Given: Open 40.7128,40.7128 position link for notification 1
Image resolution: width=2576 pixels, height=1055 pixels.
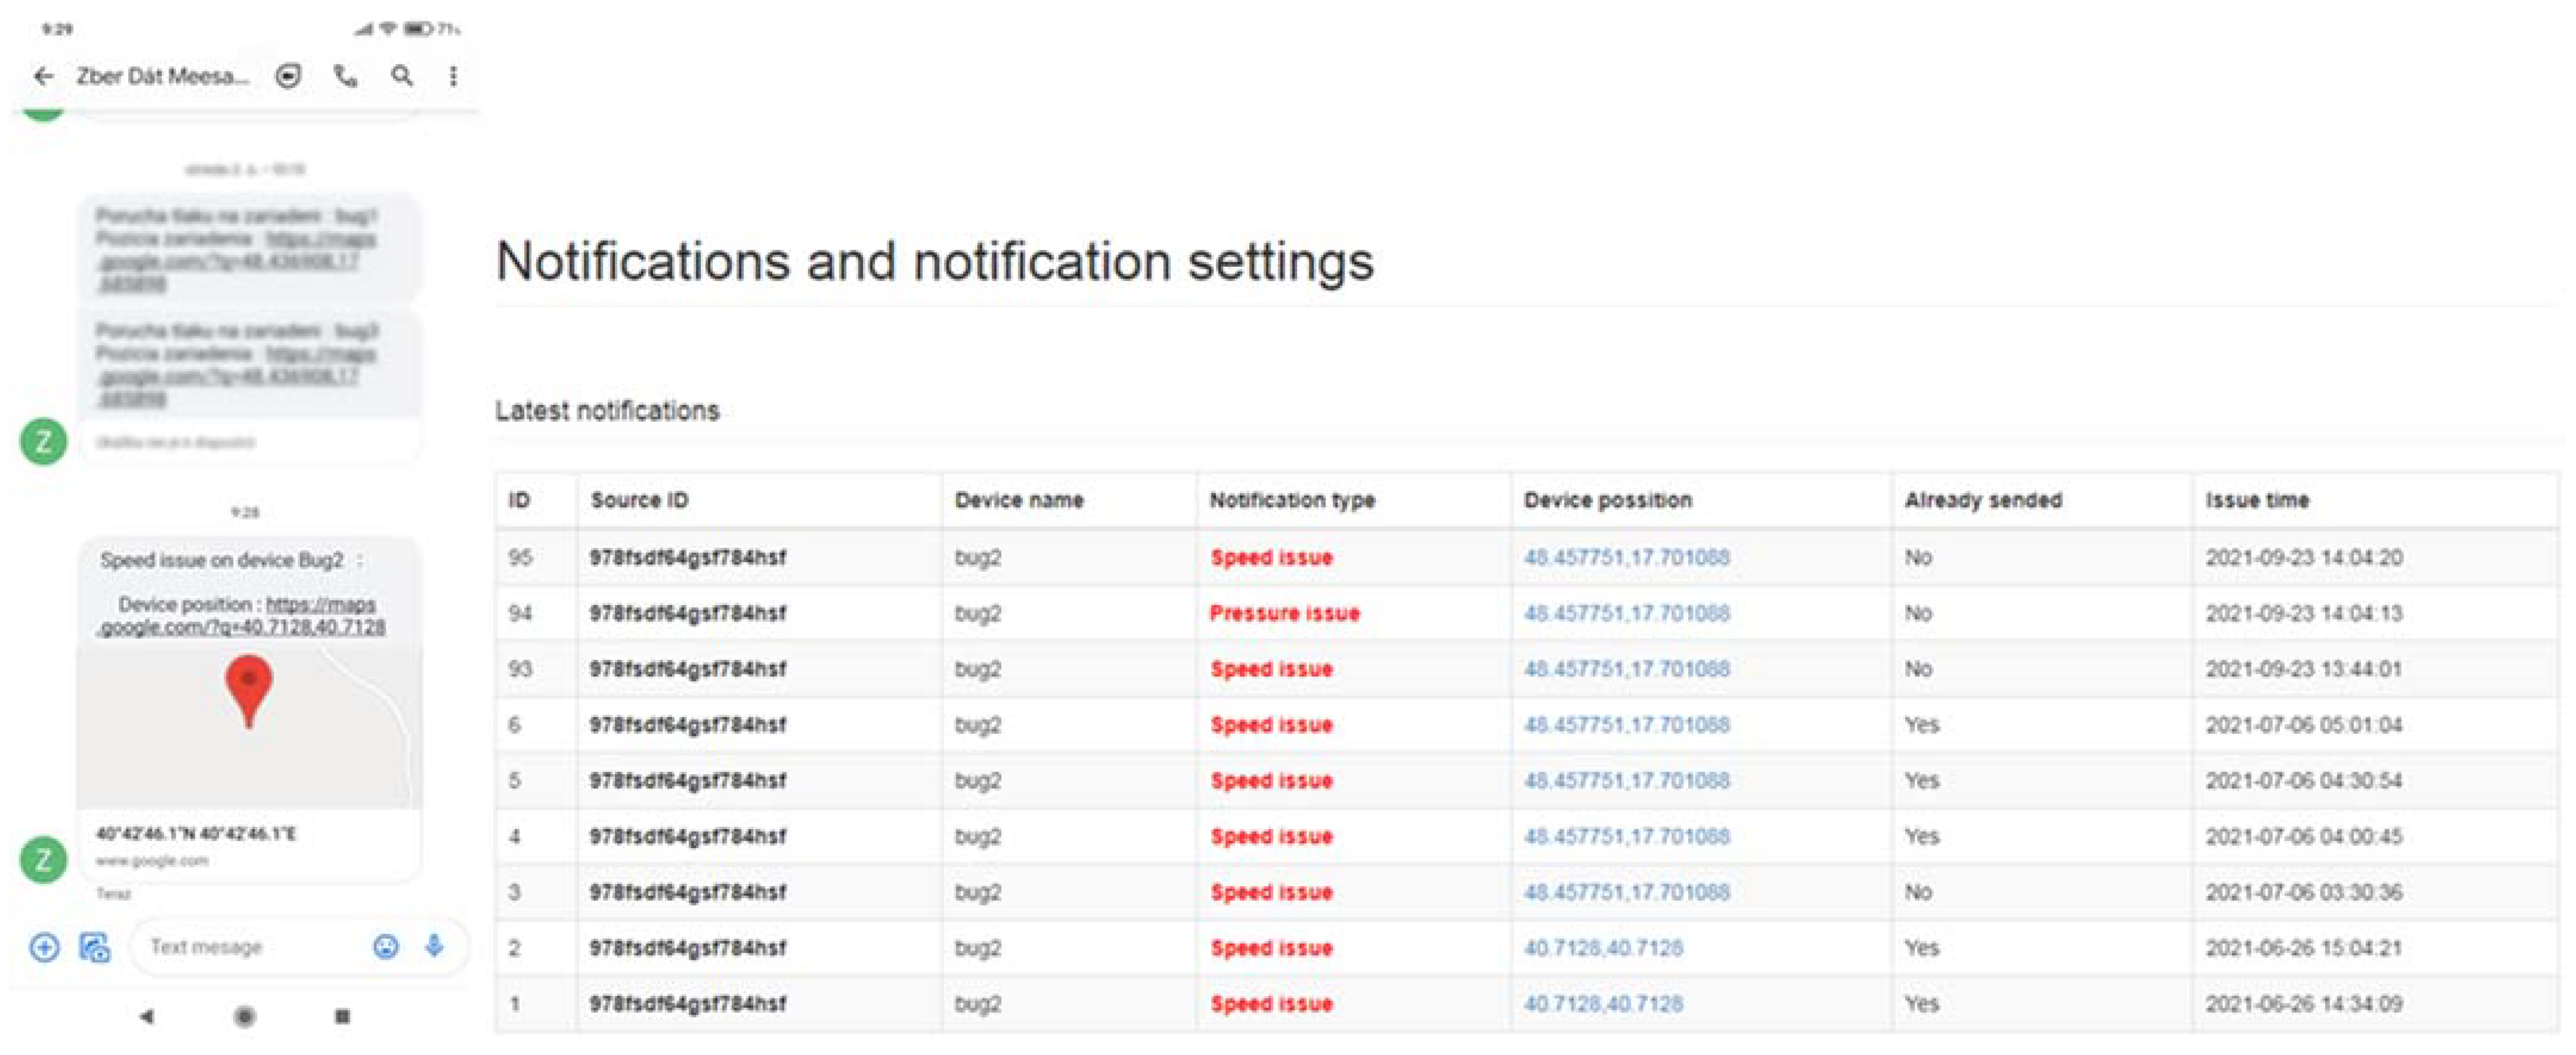Looking at the screenshot, I should [1602, 1003].
